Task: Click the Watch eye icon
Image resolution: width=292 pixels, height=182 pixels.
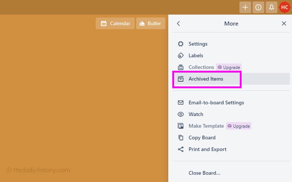Action: point(180,114)
